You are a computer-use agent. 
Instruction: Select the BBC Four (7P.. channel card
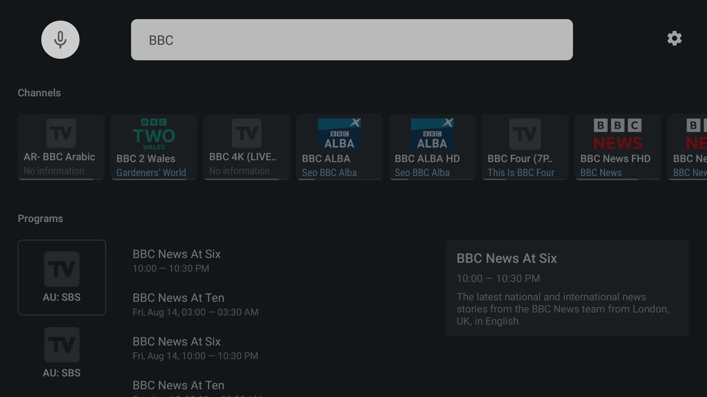pos(525,147)
